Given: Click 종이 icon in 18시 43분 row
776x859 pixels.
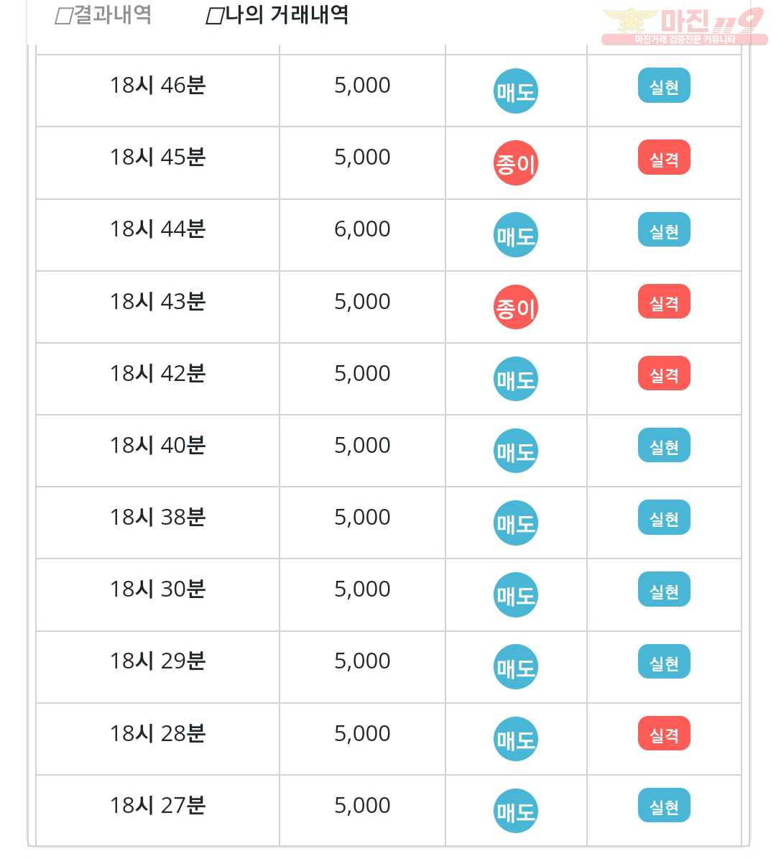Looking at the screenshot, I should pyautogui.click(x=516, y=308).
